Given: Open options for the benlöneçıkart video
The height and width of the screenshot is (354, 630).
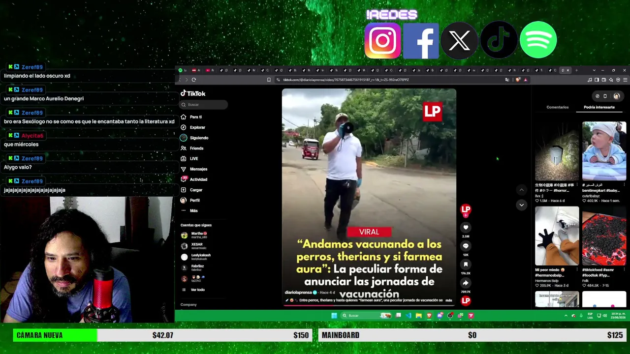Looking at the screenshot, I should [624, 185].
